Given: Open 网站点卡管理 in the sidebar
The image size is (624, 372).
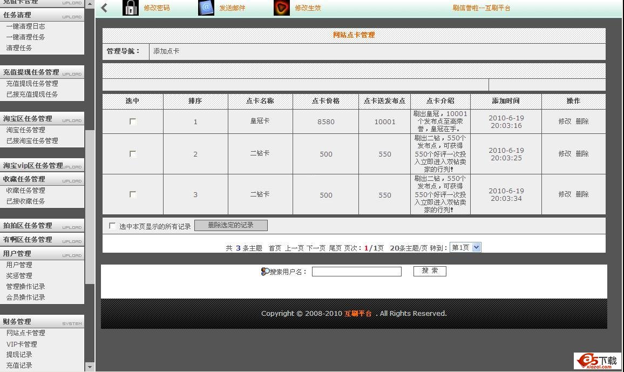Looking at the screenshot, I should (26, 333).
